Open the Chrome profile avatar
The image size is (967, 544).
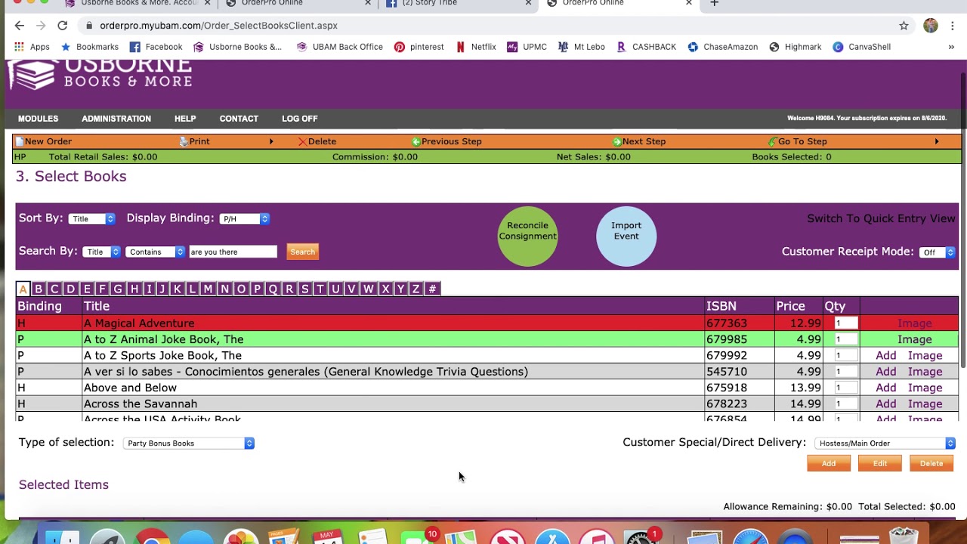[x=931, y=26]
